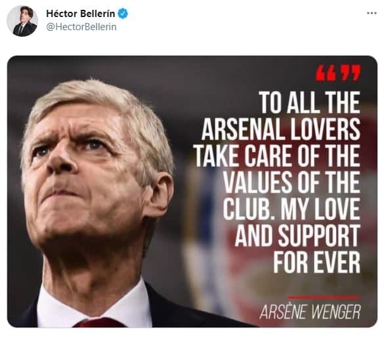Click the red tie in the photo

98,323
